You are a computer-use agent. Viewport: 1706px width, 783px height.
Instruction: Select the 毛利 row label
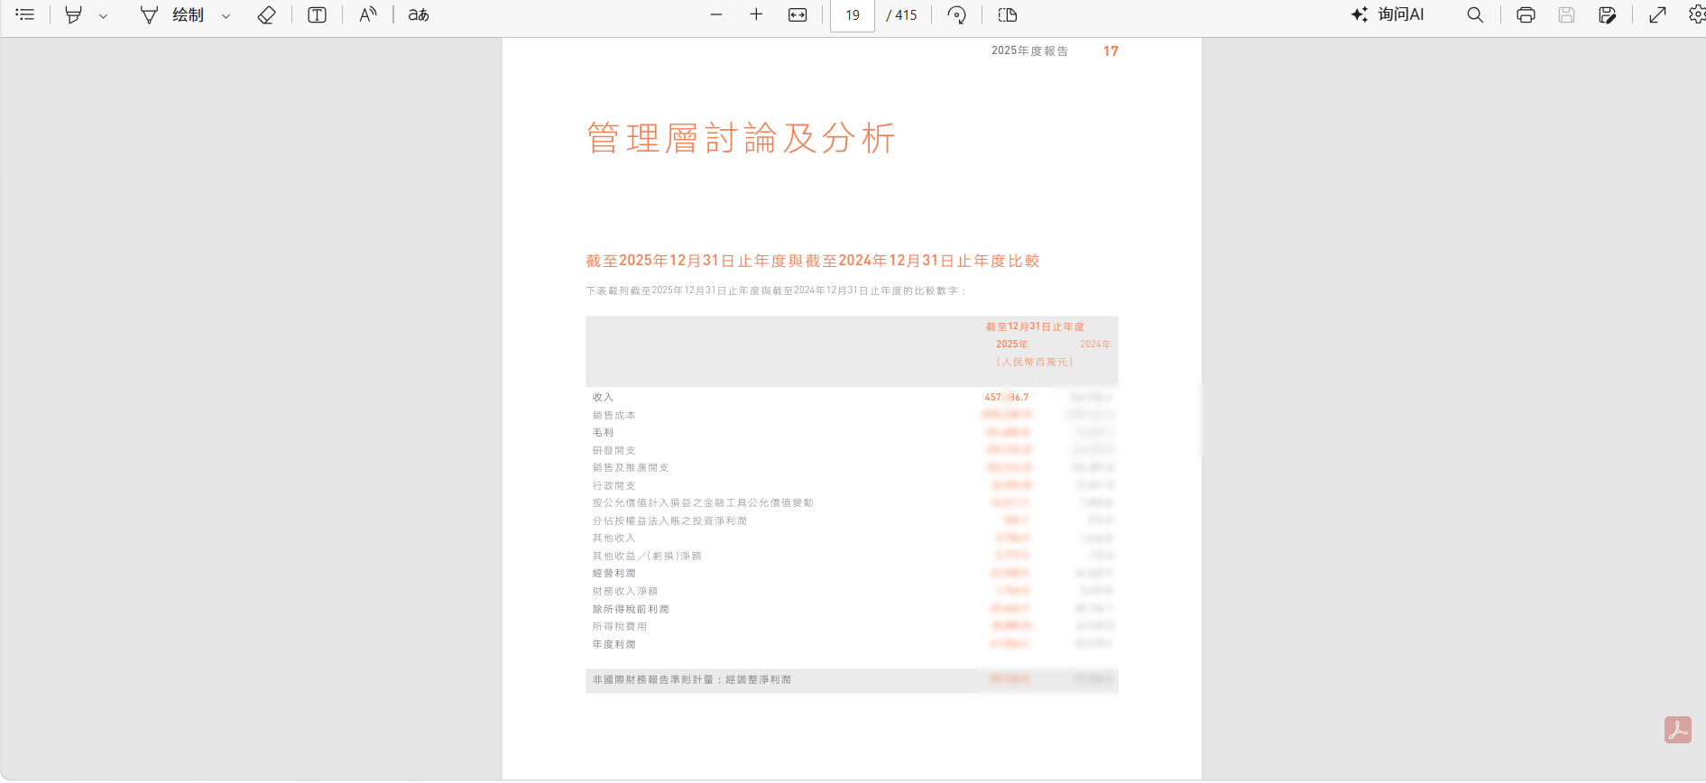pyautogui.click(x=603, y=432)
